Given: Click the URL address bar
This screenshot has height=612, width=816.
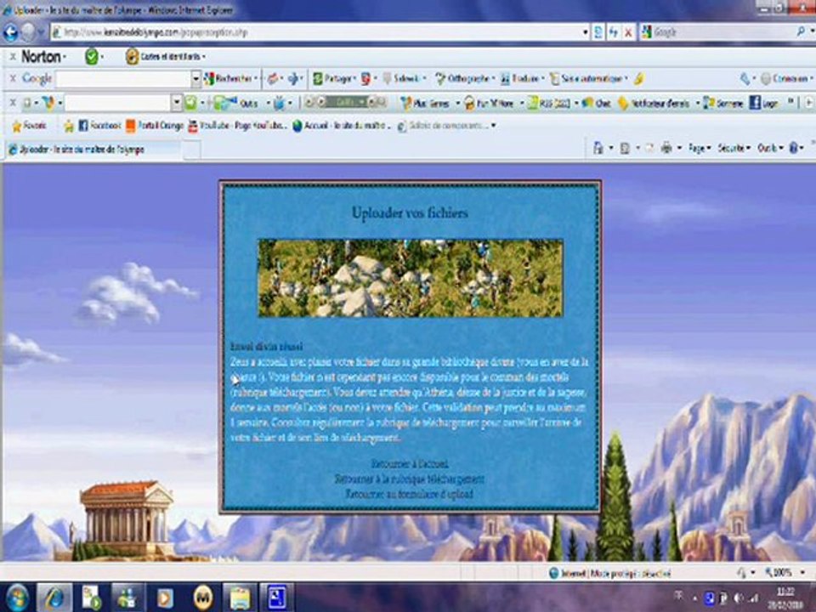Looking at the screenshot, I should point(317,32).
